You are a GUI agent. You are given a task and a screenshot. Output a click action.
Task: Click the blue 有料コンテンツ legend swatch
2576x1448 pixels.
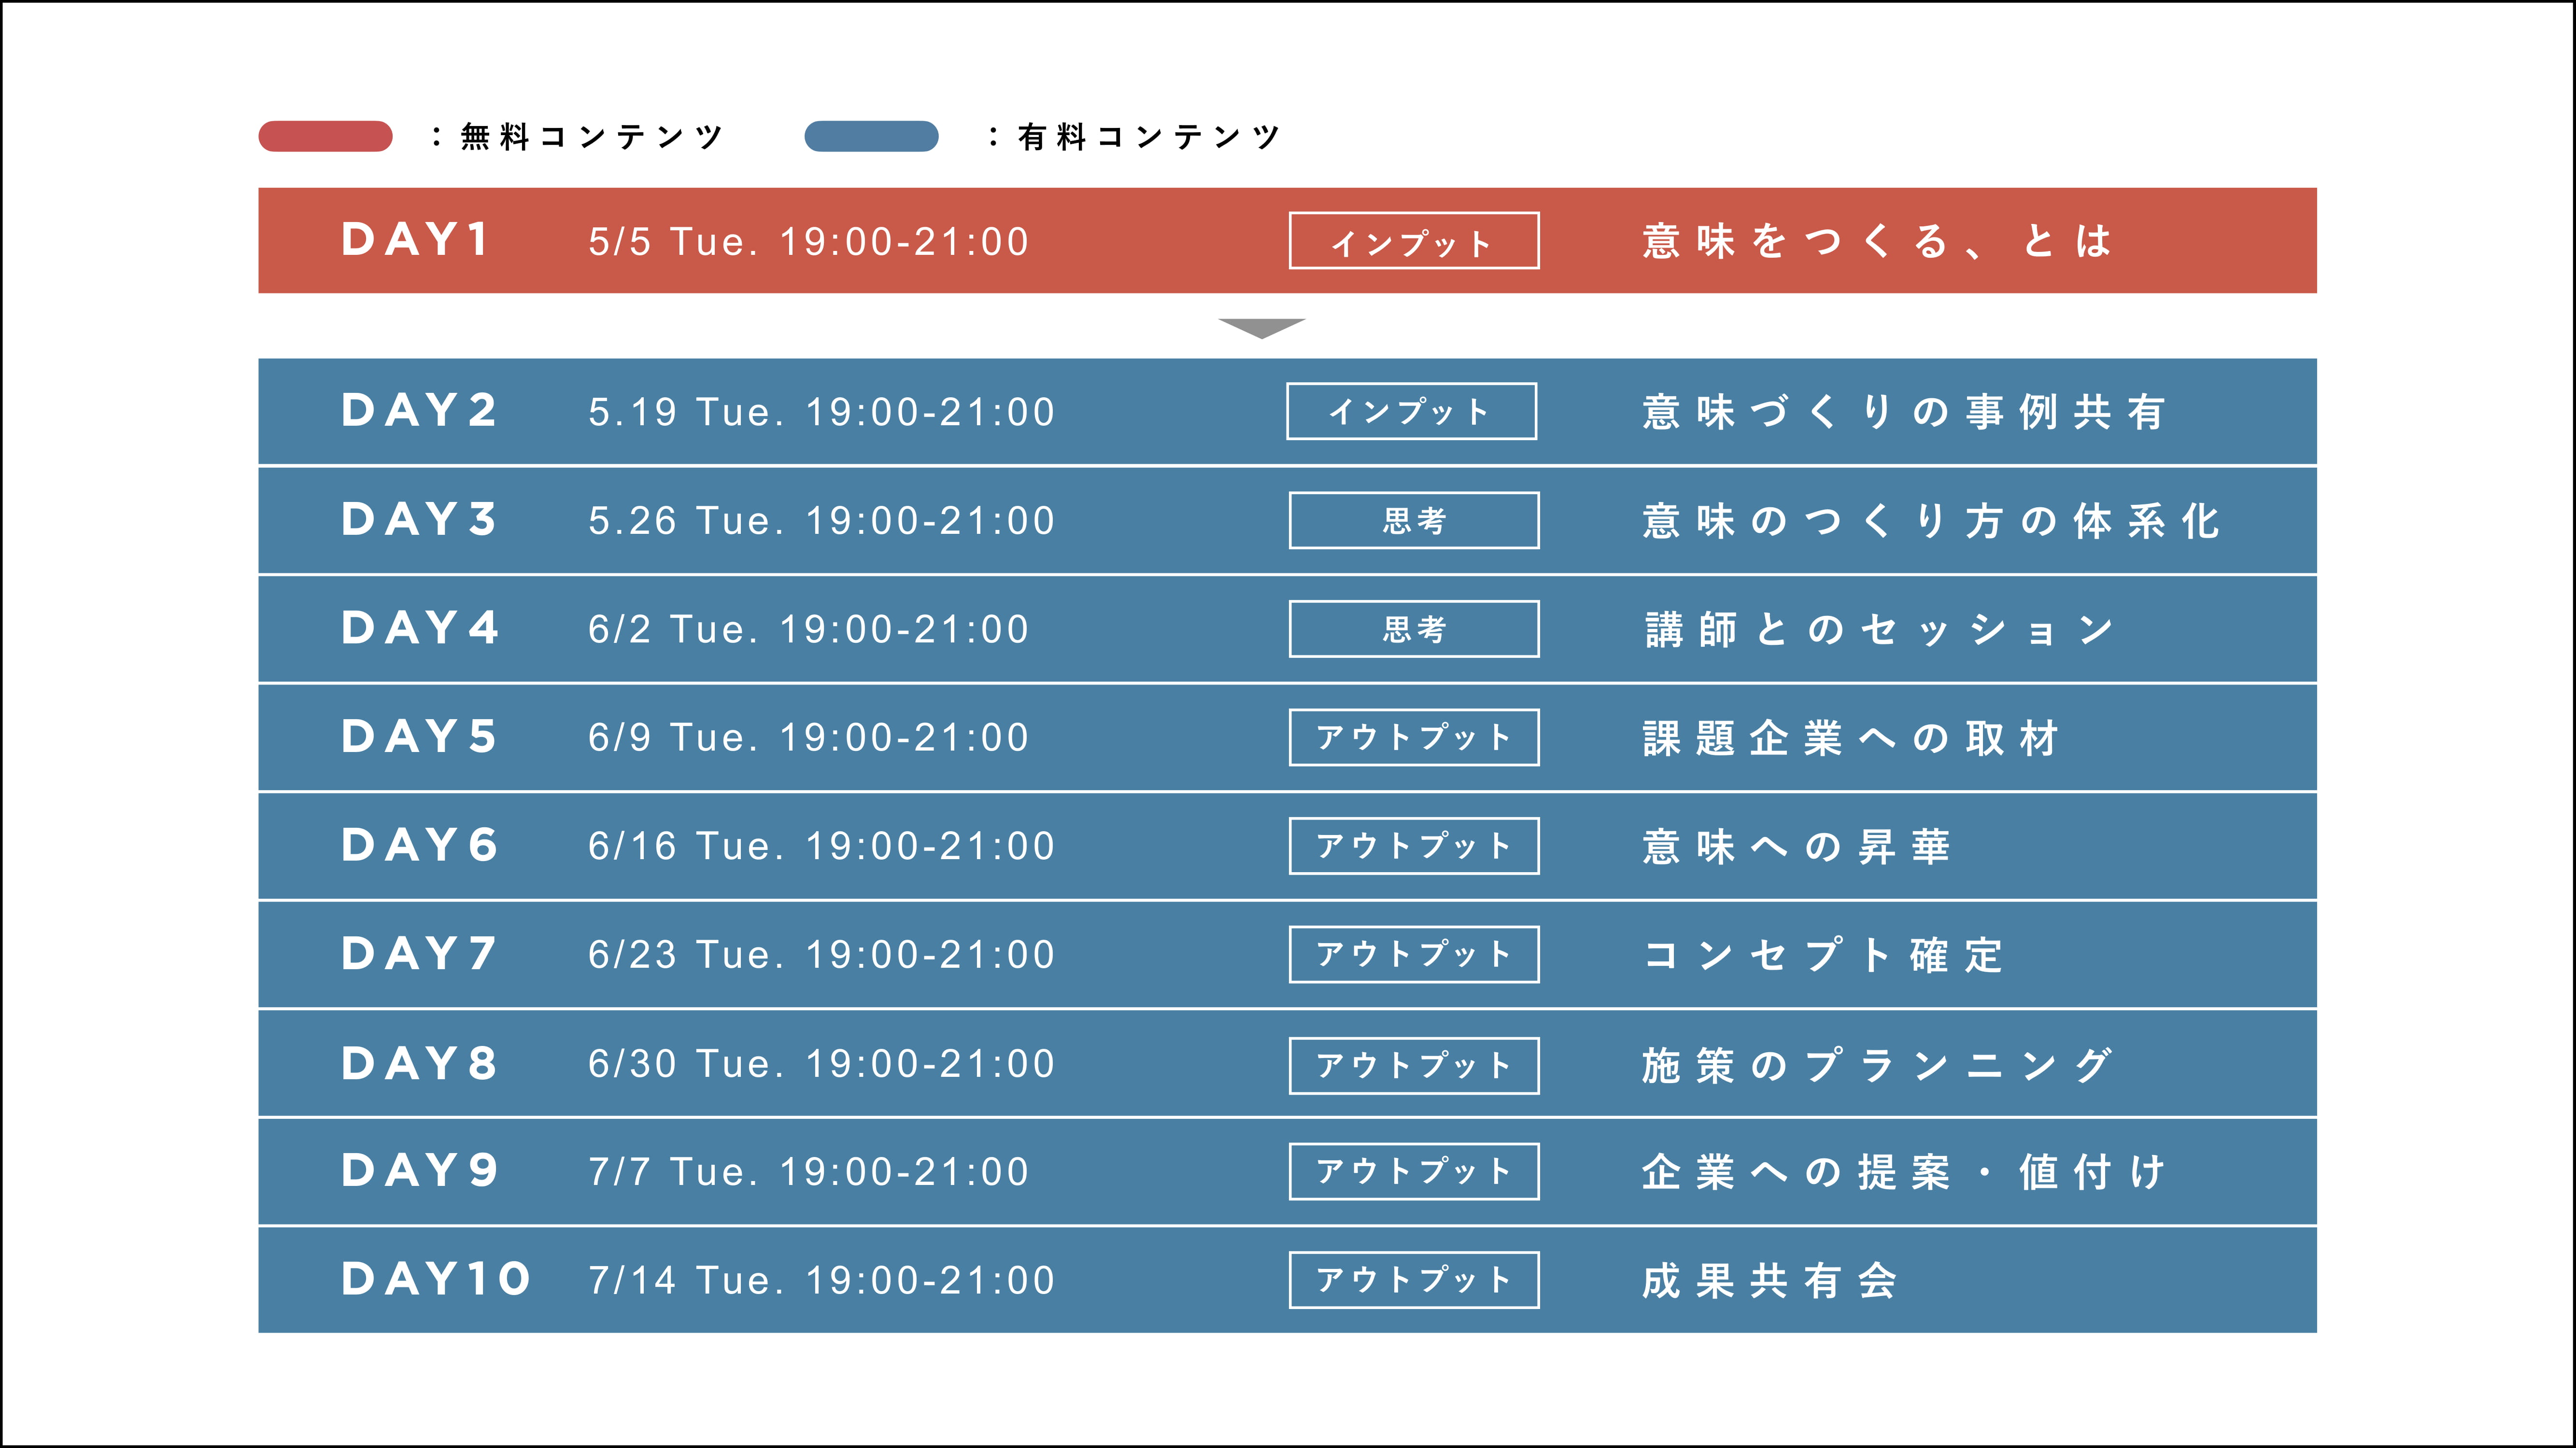tap(871, 136)
